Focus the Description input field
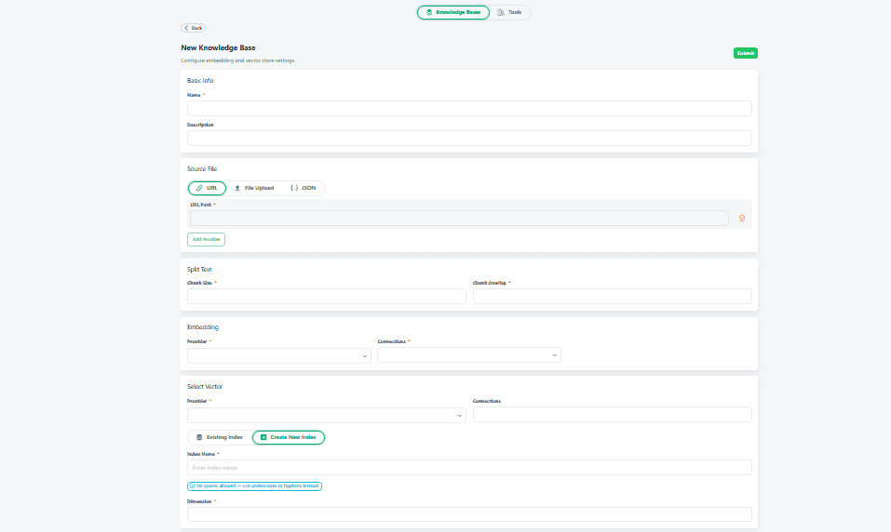891x532 pixels. [x=469, y=138]
